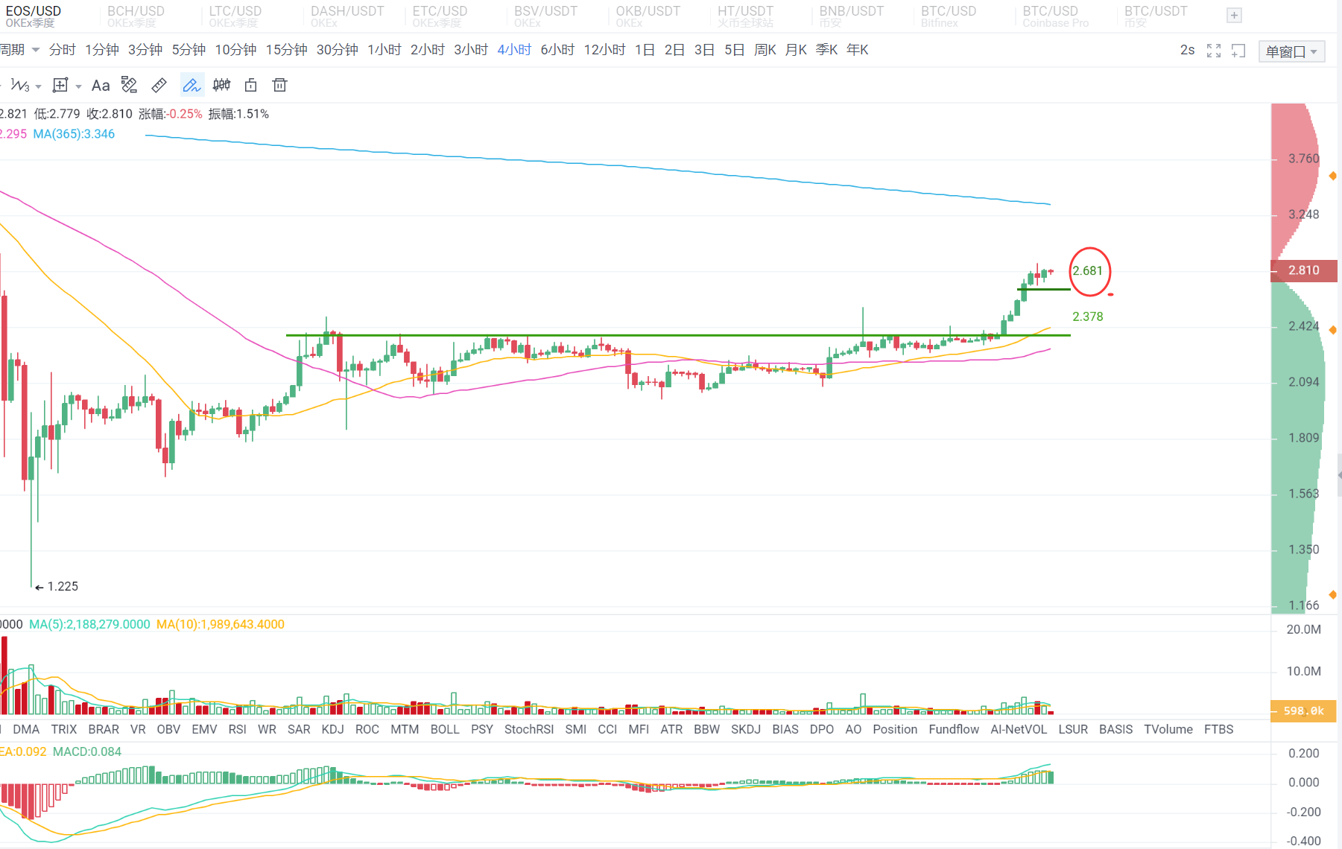1342x849 pixels.
Task: Toggle the highlighted pen drawing tool
Action: tap(192, 86)
